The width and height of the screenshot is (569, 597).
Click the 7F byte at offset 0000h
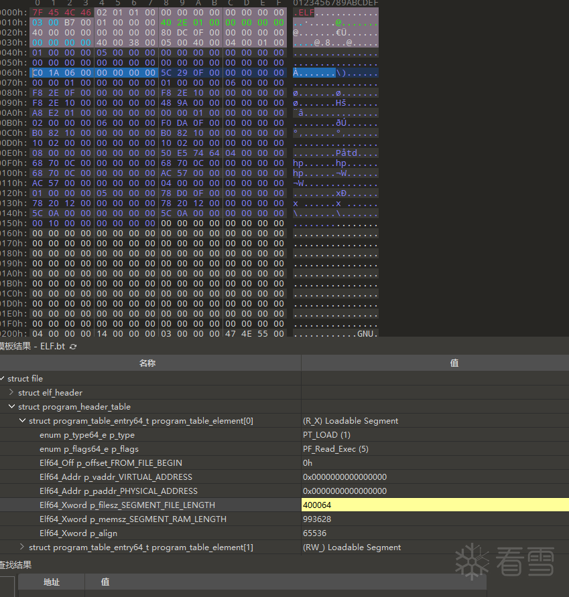pyautogui.click(x=38, y=13)
